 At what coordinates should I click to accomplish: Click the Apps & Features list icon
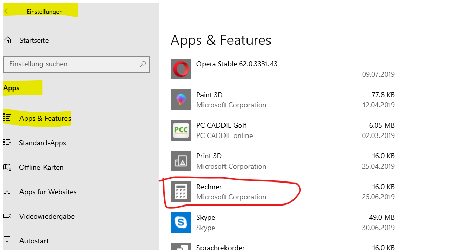(7, 118)
